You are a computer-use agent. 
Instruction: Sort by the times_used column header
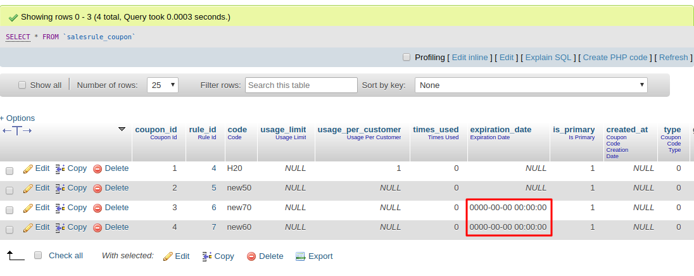pyautogui.click(x=436, y=130)
